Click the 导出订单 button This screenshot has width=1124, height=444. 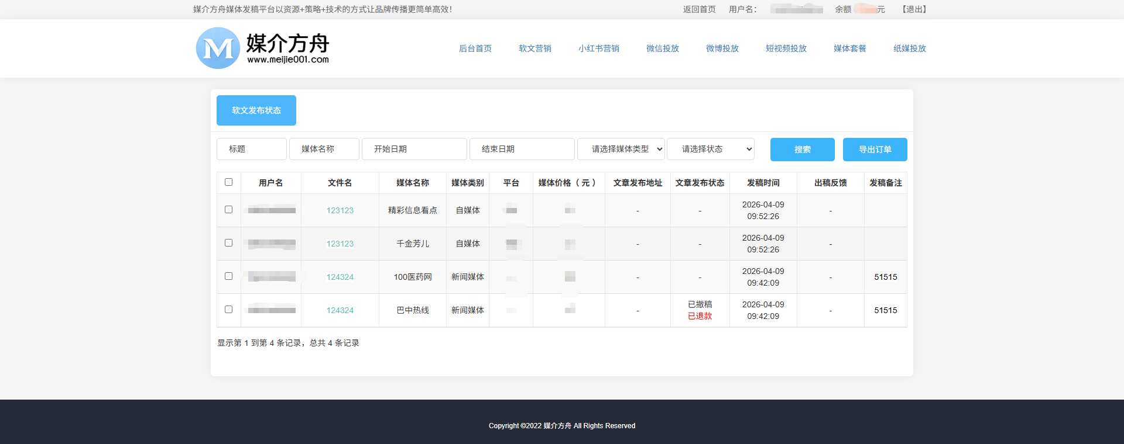coord(875,150)
